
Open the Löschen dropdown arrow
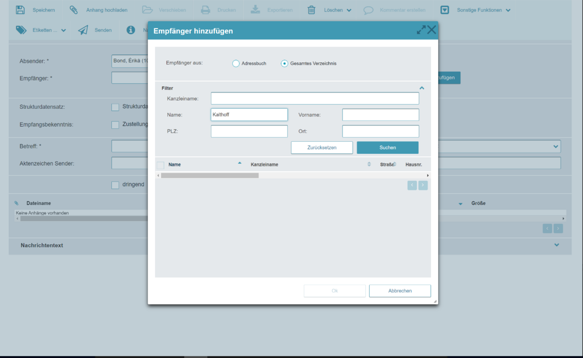pyautogui.click(x=349, y=10)
